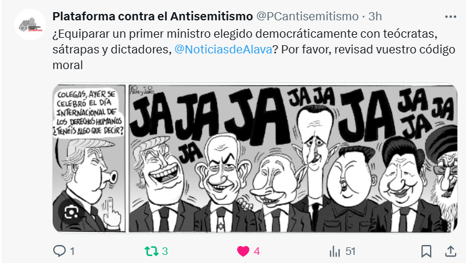Click the tweet text about código moral
Image resolution: width=466 pixels, height=263 pixels.
(x=254, y=49)
